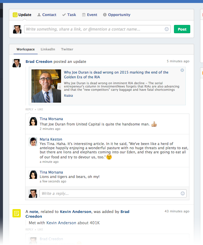Click the Opportunity dollar coin icon
Viewport: 203px width, 245px height.
(105, 15)
